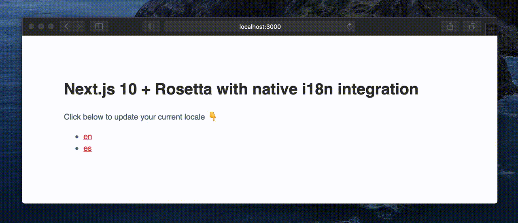Open a new tab with plus button

(491, 29)
